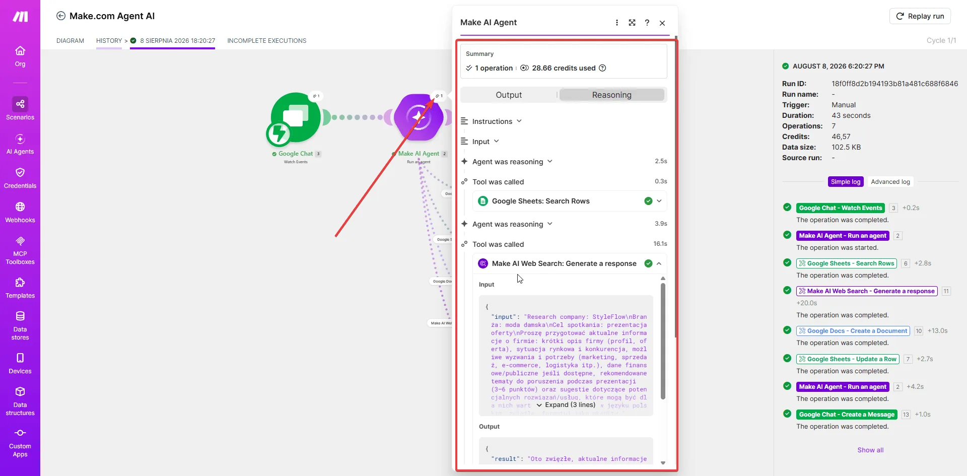Close the Make AI Agent panel
The image size is (967, 476).
tap(662, 23)
